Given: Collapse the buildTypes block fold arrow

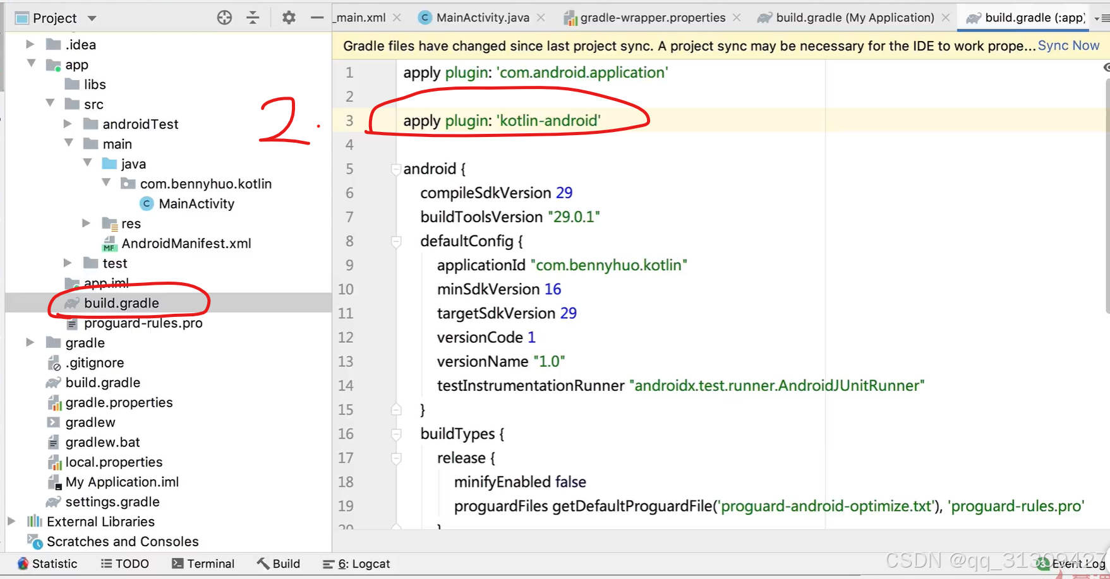Looking at the screenshot, I should [396, 434].
